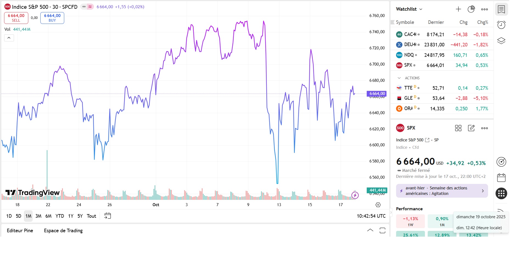Open the Editeur Pine tab
Image resolution: width=527 pixels, height=280 pixels.
coord(20,231)
